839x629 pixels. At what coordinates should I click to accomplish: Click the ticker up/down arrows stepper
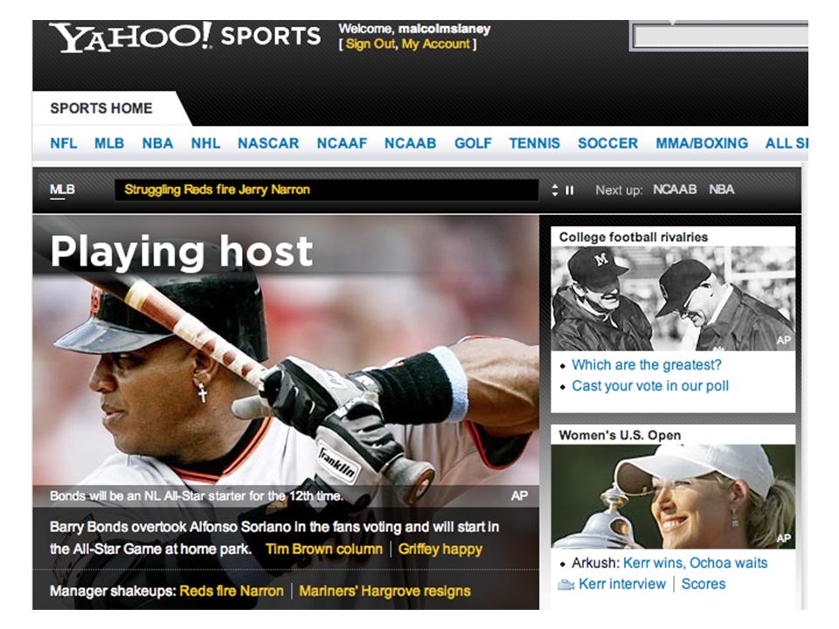coord(555,190)
